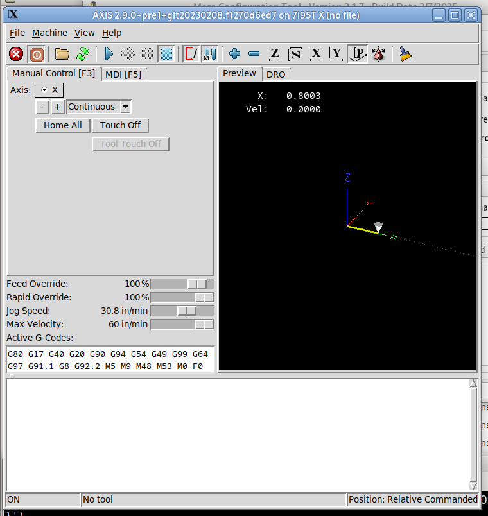488x516 pixels.
Task: Toggle skip lines with slash
Action: click(x=191, y=54)
